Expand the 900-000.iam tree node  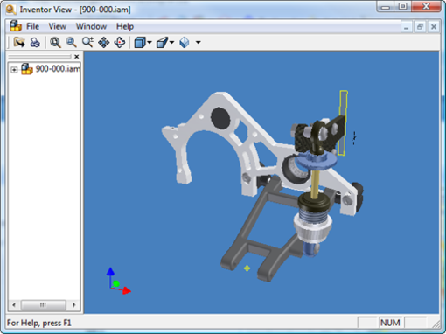[14, 70]
